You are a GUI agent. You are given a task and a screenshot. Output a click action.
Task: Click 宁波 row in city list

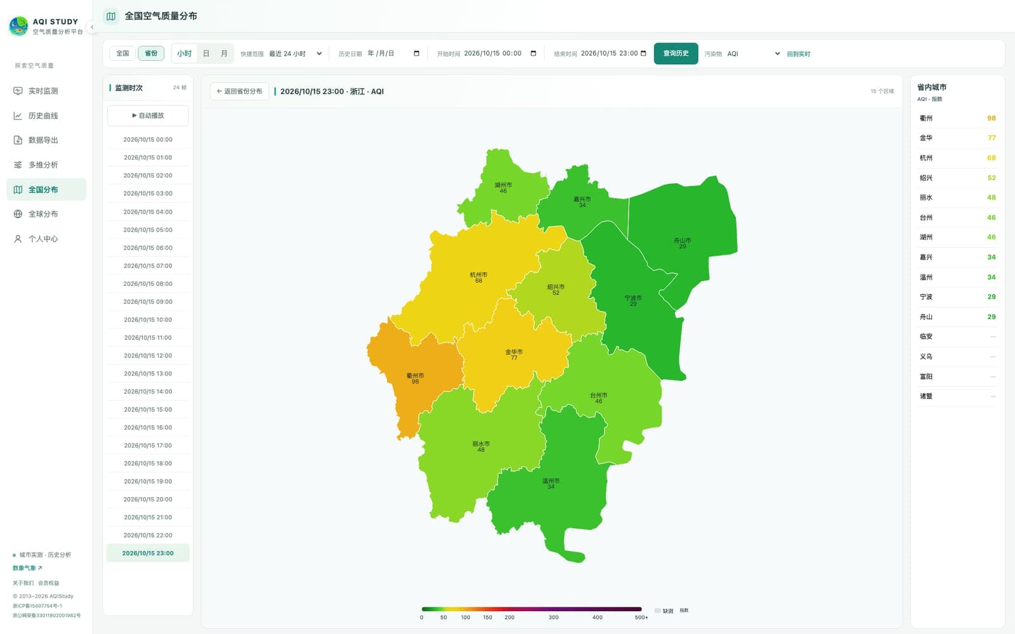pyautogui.click(x=957, y=297)
